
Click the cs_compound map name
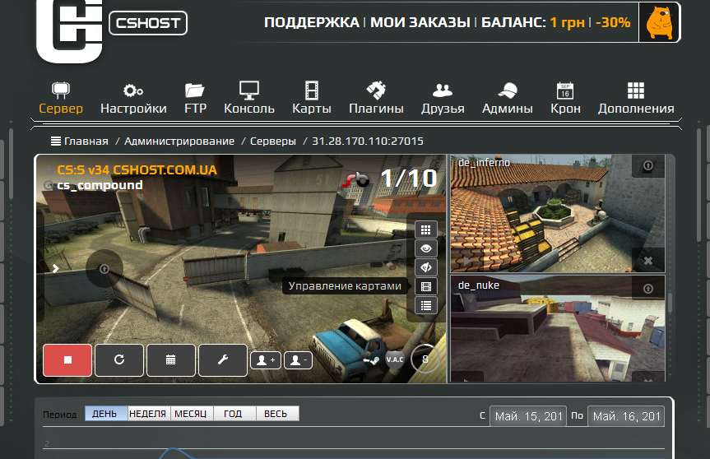click(x=100, y=185)
